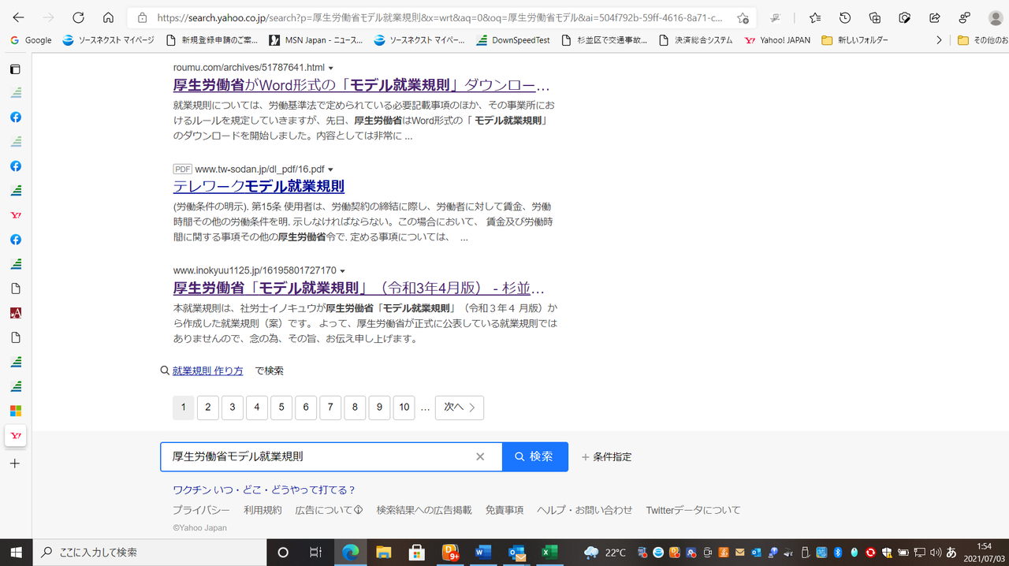Open the Favorites list icon in toolbar
The width and height of the screenshot is (1009, 566).
(x=815, y=17)
